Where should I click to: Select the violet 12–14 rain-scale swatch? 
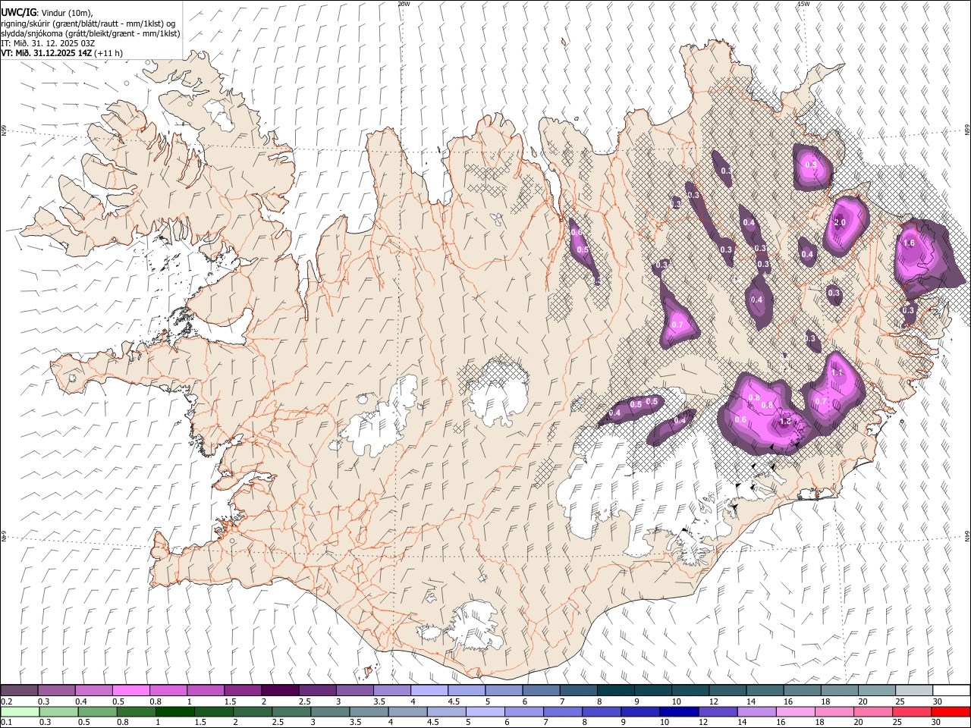coord(717,712)
